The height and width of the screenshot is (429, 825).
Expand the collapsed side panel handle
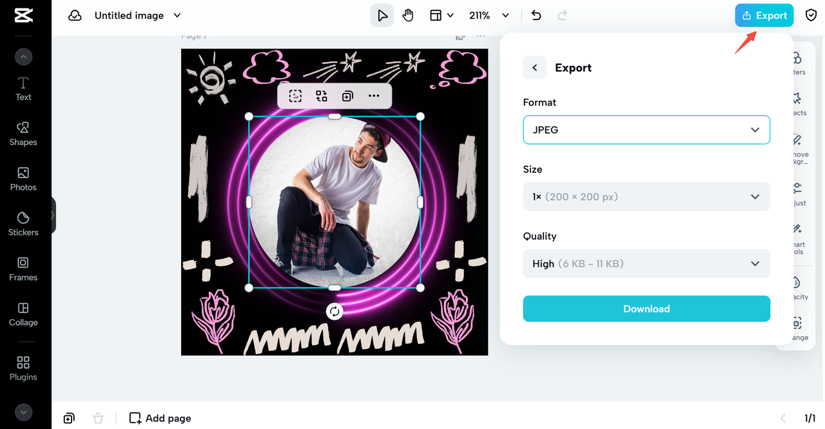tap(52, 215)
